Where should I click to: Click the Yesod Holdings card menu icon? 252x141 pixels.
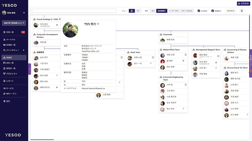pyautogui.click(x=59, y=19)
